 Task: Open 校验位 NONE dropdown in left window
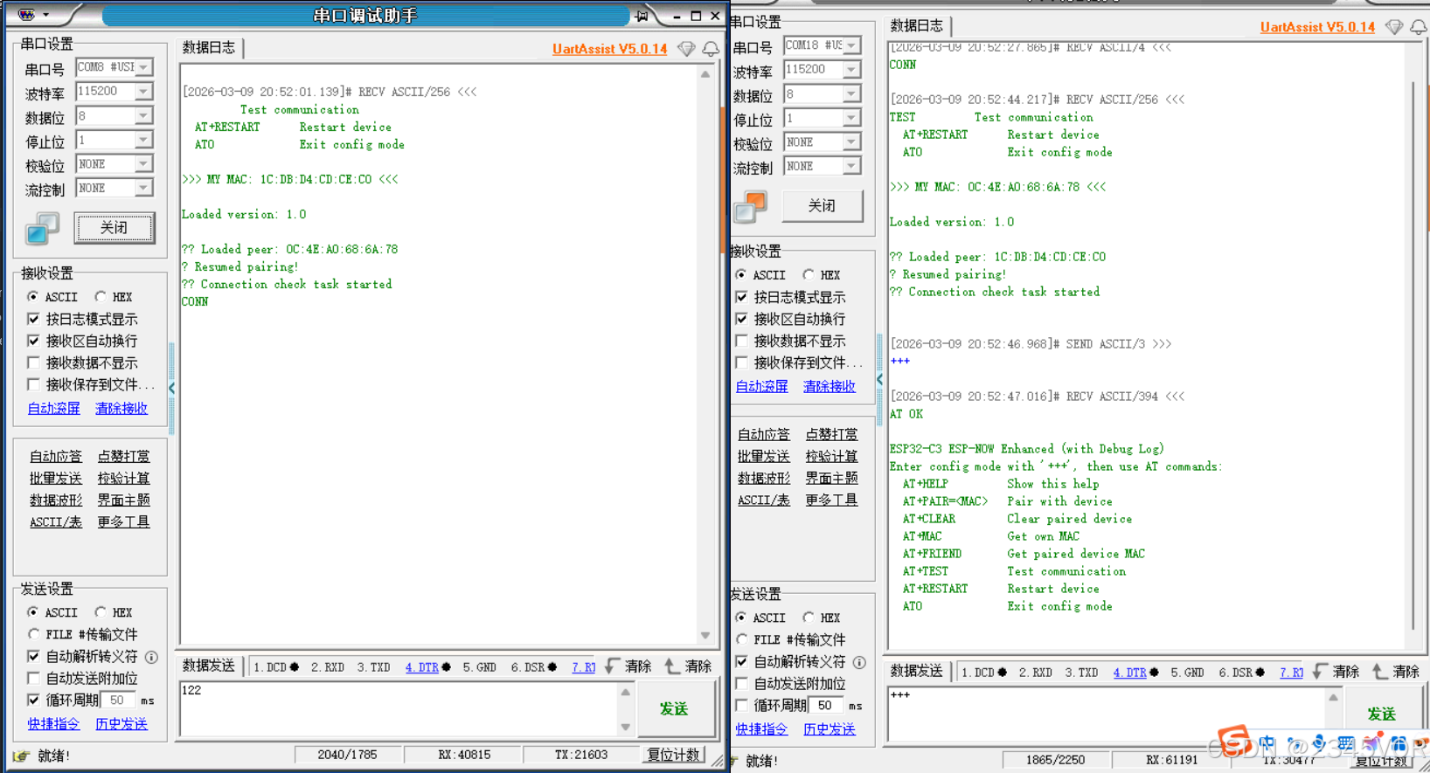click(x=144, y=163)
